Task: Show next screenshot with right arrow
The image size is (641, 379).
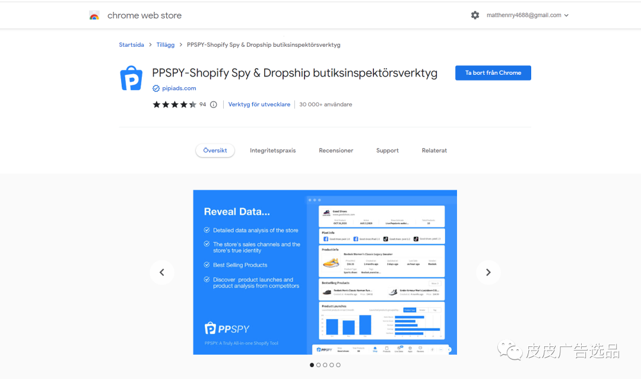Action: point(488,272)
